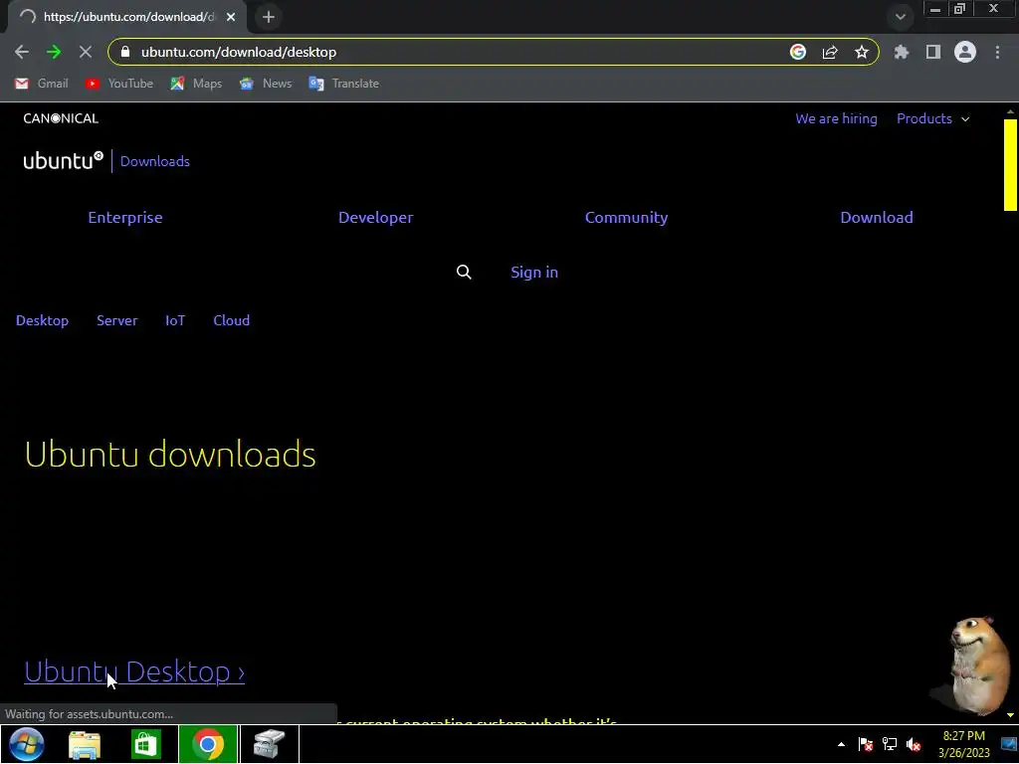Switch to the Cloud tab

(x=231, y=320)
